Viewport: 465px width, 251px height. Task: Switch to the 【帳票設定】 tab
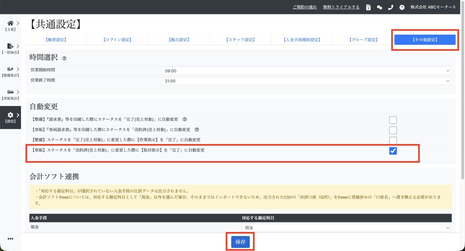[56, 40]
